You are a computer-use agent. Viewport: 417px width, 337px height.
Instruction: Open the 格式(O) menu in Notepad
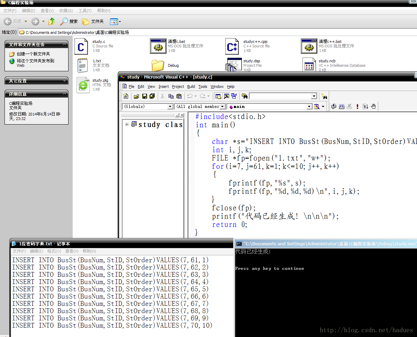pos(54,251)
